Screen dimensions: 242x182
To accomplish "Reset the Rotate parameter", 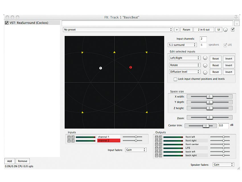I will pyautogui.click(x=216, y=65).
